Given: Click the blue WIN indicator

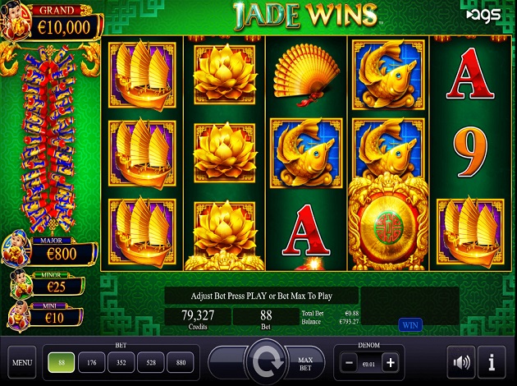Looking at the screenshot, I should (410, 325).
